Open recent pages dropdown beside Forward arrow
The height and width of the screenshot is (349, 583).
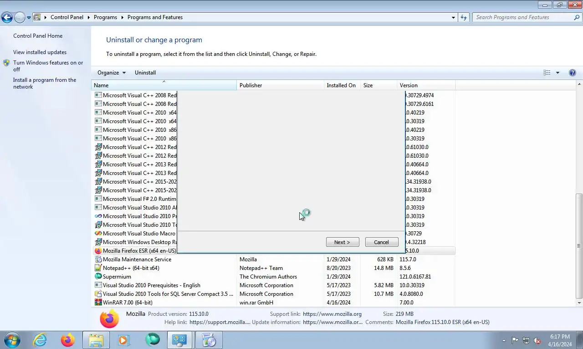(29, 18)
